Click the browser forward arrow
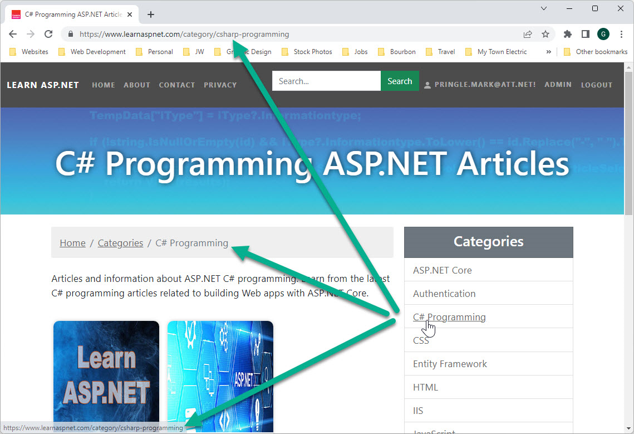This screenshot has height=434, width=634. pyautogui.click(x=31, y=34)
